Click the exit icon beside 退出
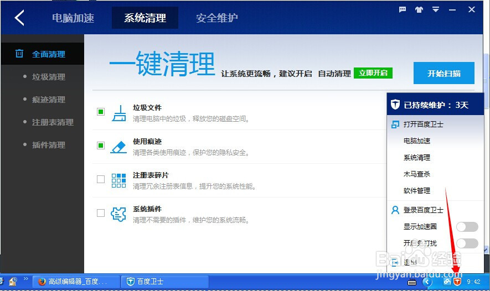This screenshot has width=490, height=291. click(x=395, y=262)
